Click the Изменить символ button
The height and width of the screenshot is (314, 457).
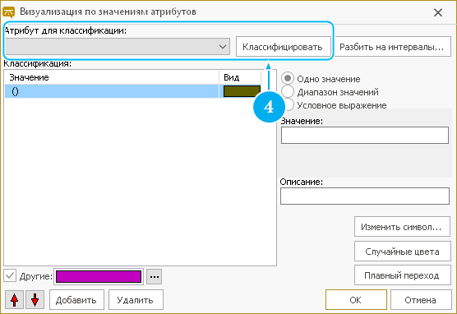402,227
